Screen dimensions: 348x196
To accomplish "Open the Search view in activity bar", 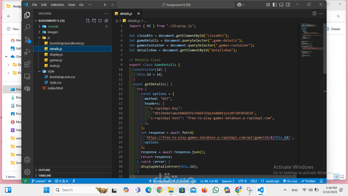I will [27, 27].
